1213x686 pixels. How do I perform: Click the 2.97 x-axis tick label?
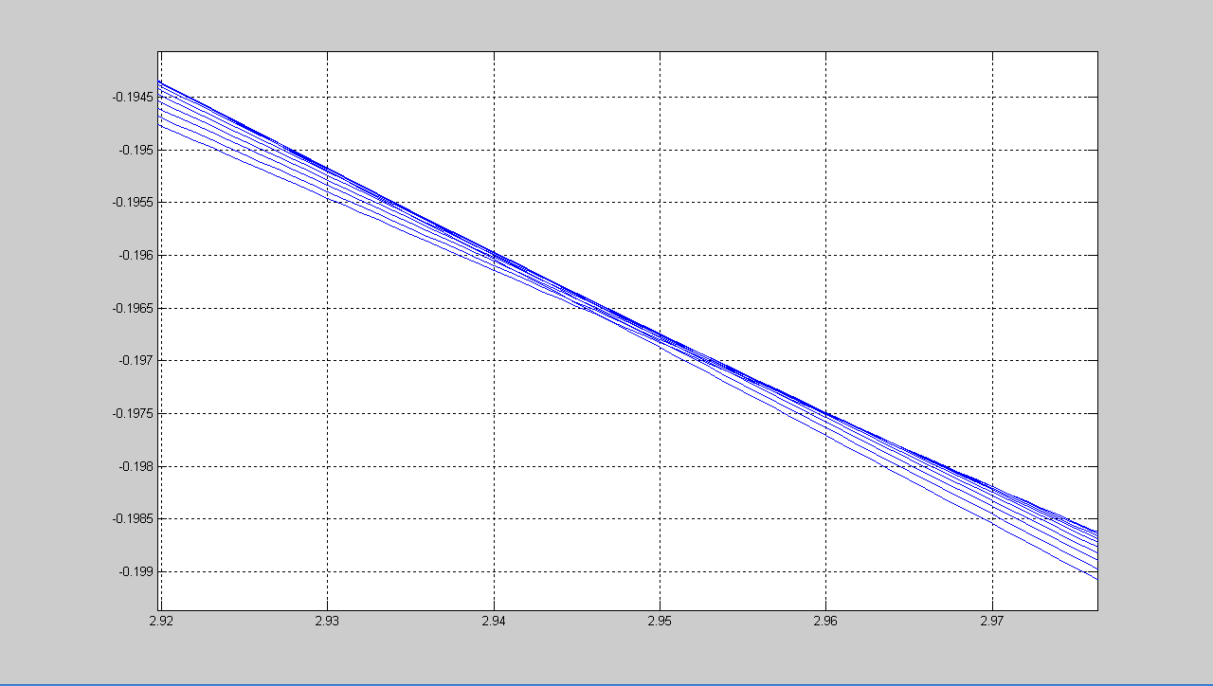tap(992, 620)
